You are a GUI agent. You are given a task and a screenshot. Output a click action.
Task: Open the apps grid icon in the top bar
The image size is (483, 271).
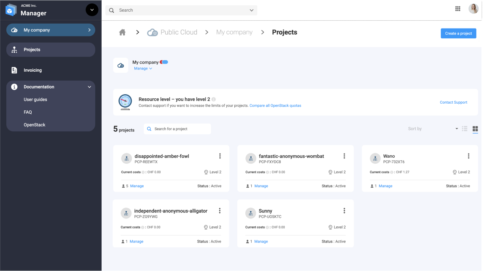[x=458, y=8]
